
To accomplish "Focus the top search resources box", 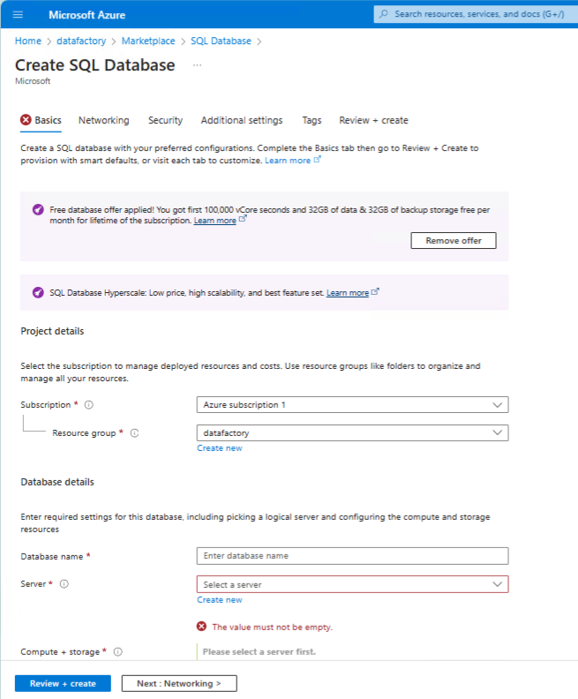I will (x=476, y=14).
